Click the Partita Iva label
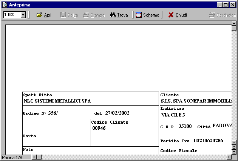The height and width of the screenshot is (161, 238). coord(175,141)
